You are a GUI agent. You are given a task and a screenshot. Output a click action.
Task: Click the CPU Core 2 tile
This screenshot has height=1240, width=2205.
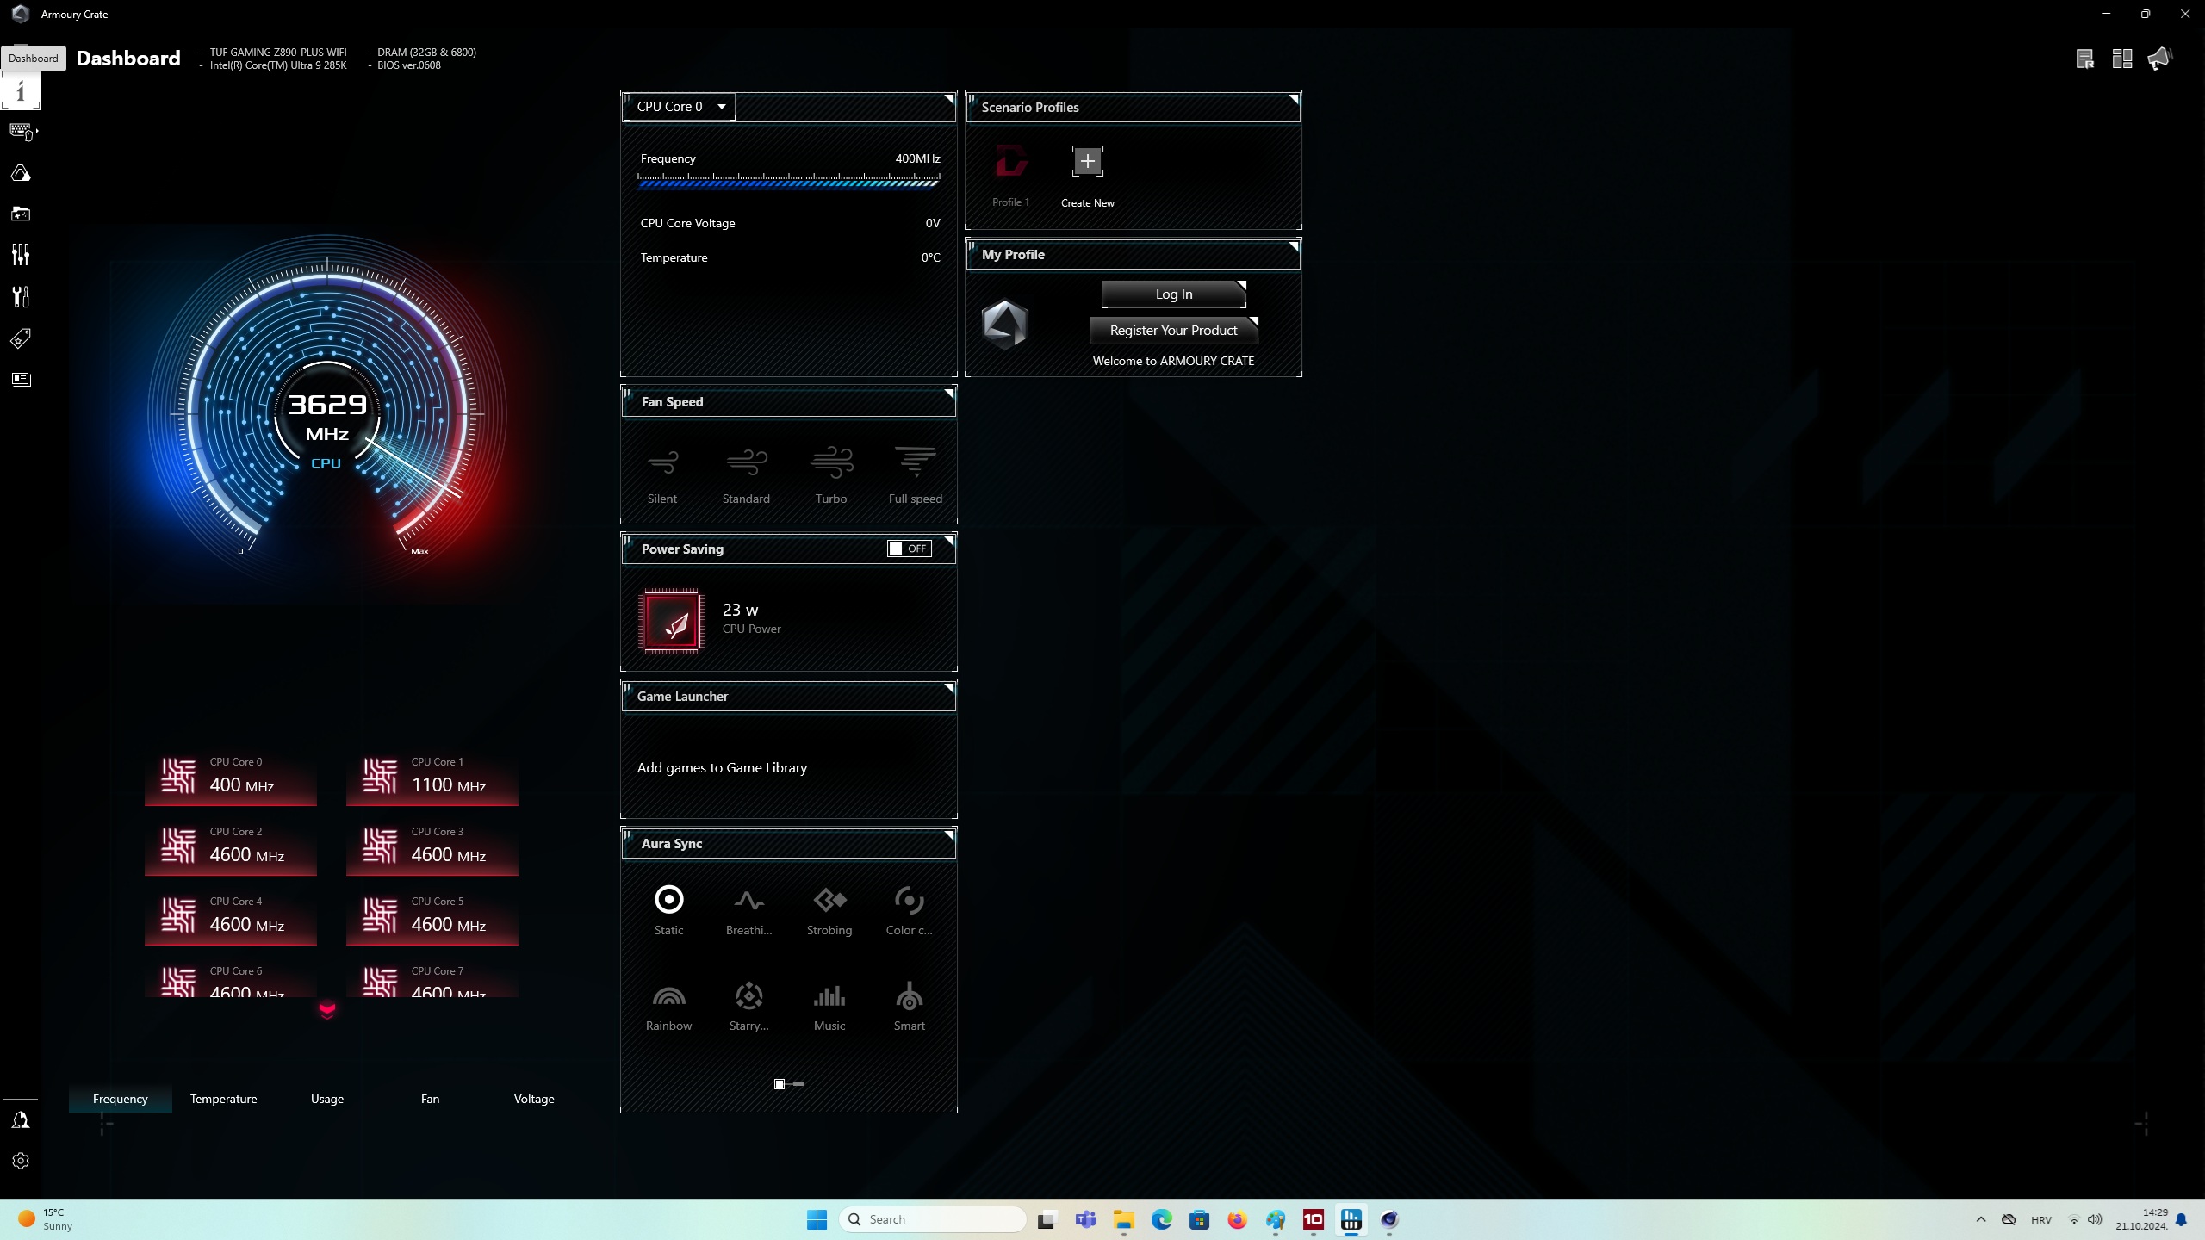point(231,847)
